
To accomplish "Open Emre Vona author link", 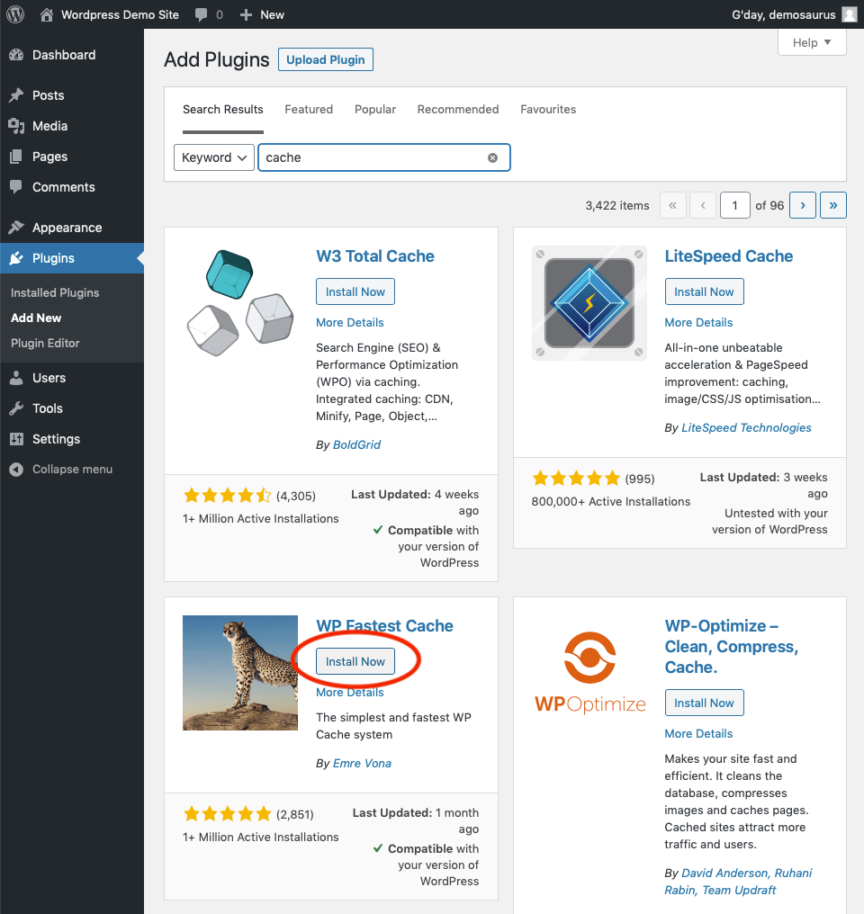I will (x=362, y=764).
